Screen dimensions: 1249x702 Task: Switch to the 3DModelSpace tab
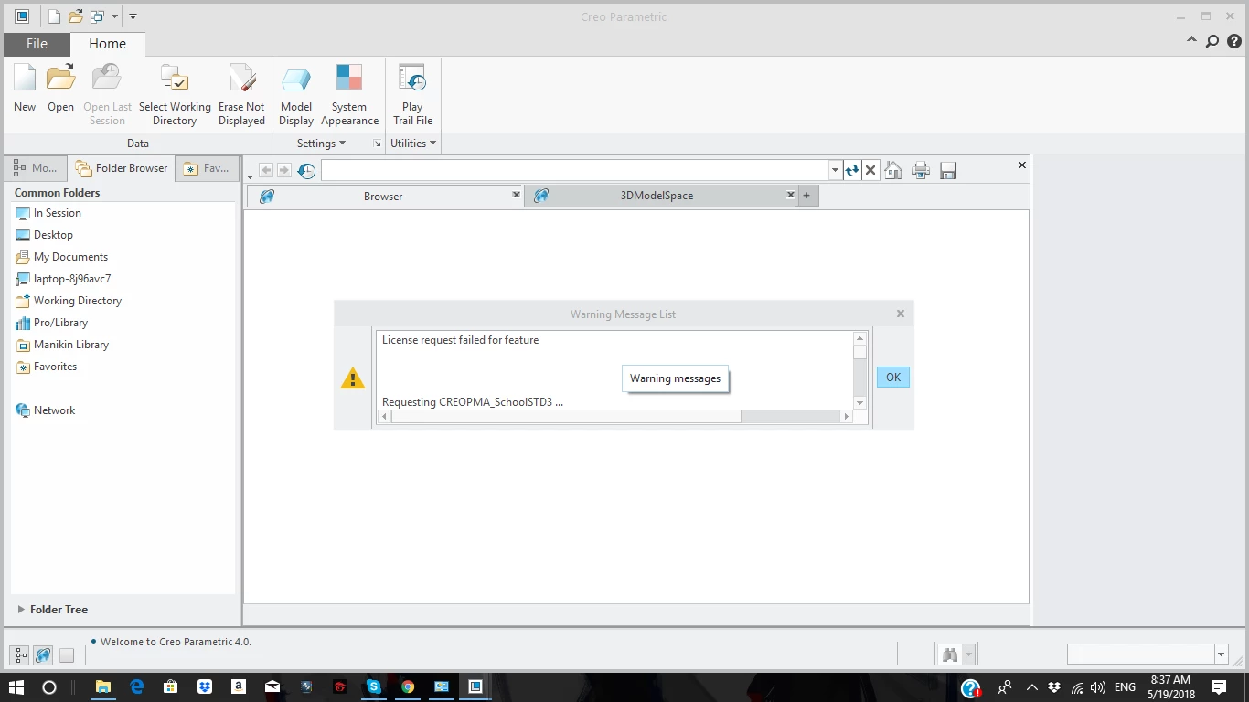tap(657, 196)
